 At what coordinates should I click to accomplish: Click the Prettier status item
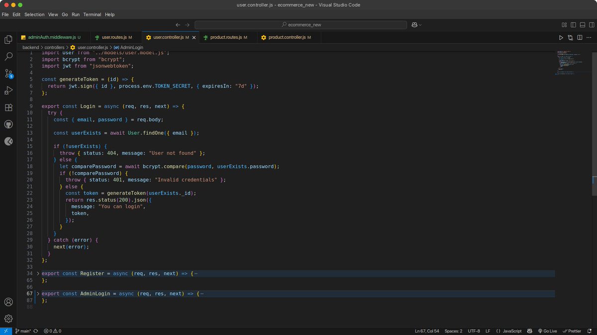tap(572, 331)
